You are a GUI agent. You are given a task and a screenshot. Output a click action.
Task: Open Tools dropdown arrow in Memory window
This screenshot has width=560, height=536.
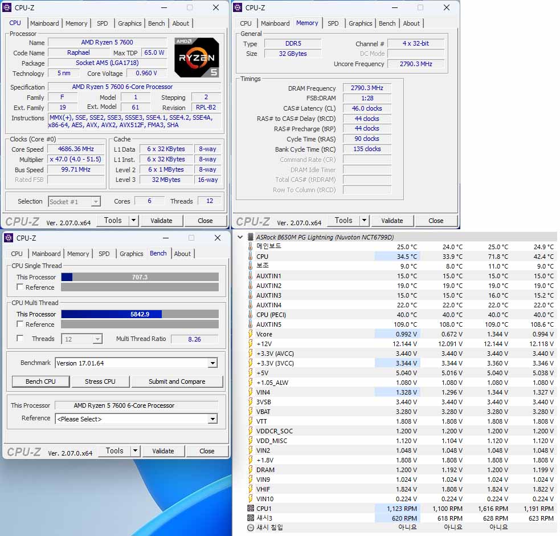[x=364, y=220]
